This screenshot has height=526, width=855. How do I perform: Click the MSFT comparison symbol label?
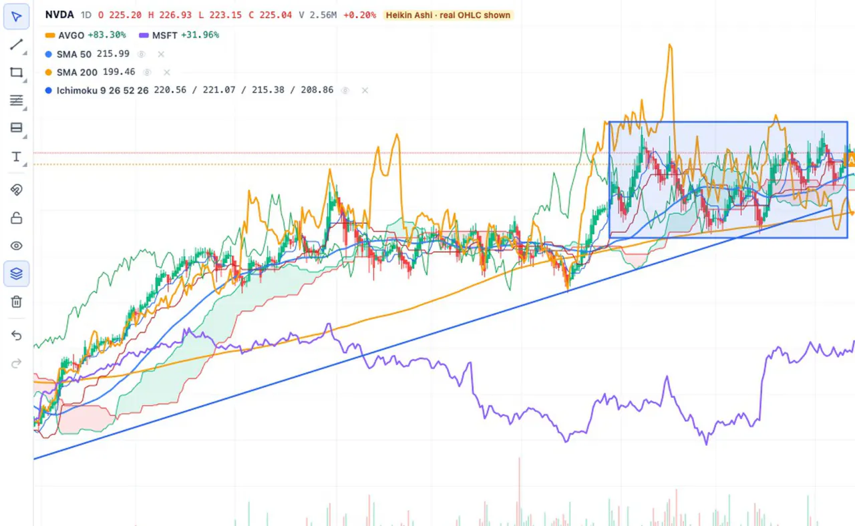pyautogui.click(x=164, y=35)
